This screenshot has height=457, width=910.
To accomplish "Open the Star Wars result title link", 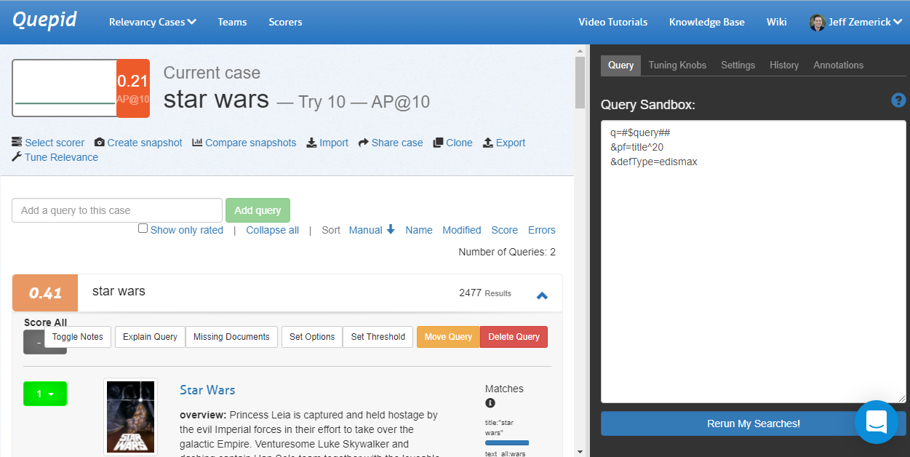I will click(207, 390).
